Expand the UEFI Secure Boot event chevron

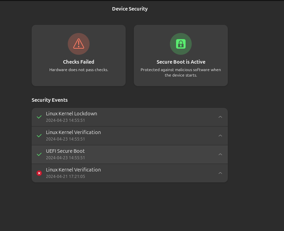tap(220, 154)
